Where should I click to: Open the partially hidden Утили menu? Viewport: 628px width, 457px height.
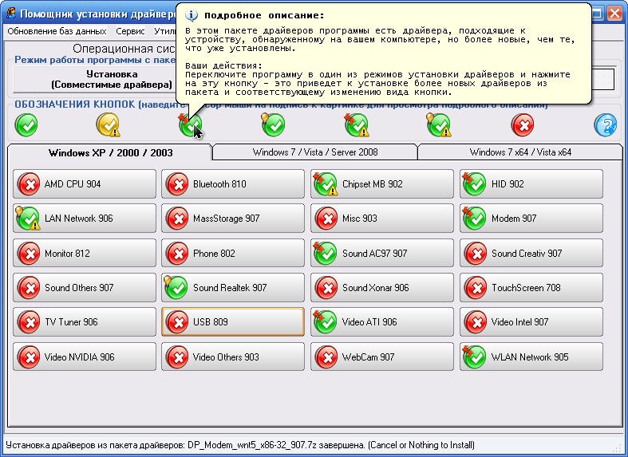(x=164, y=31)
